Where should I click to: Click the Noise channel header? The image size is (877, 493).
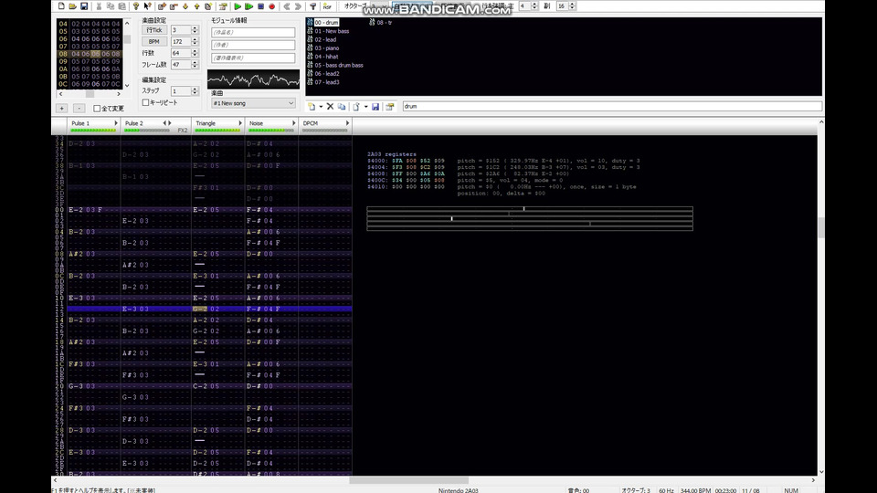point(271,126)
